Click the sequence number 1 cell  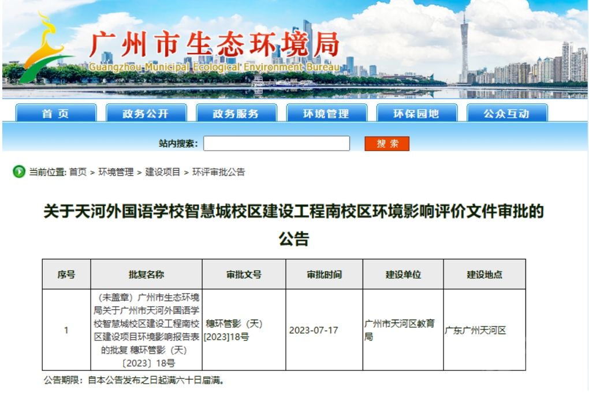point(66,330)
